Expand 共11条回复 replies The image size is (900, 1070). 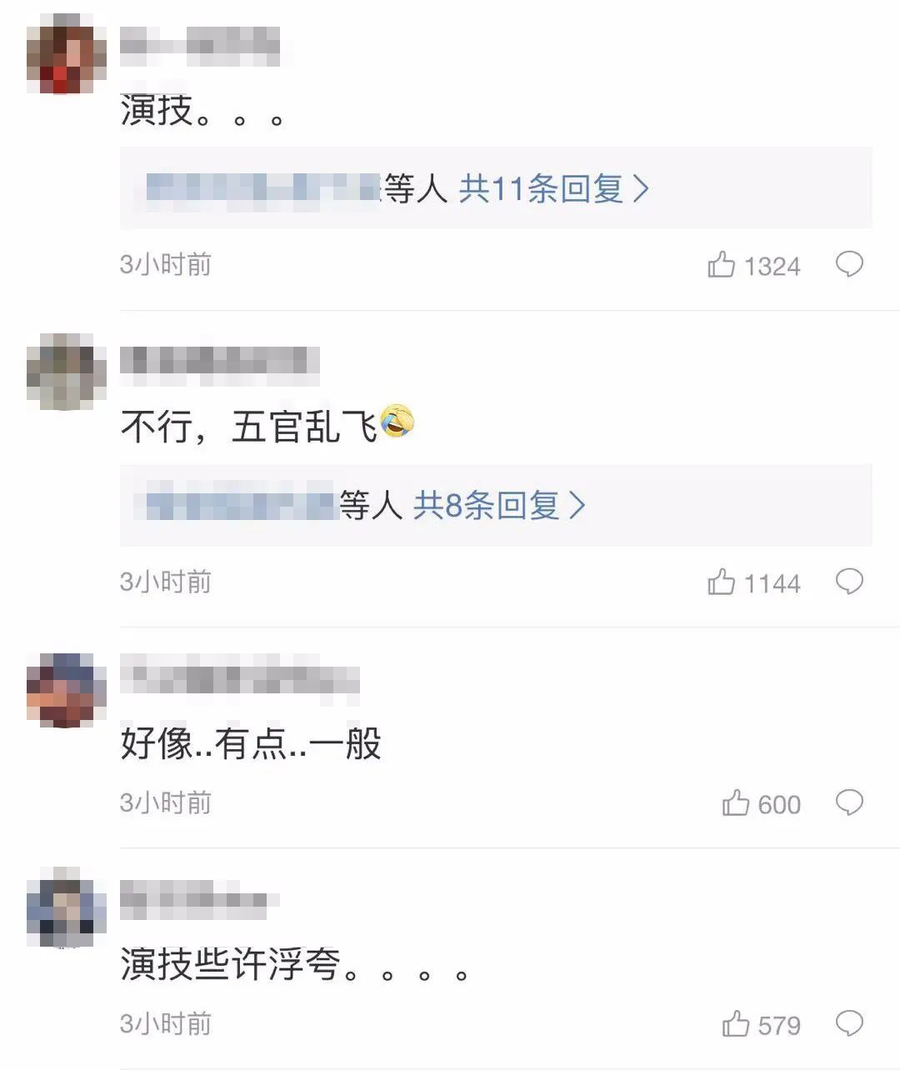(x=553, y=189)
